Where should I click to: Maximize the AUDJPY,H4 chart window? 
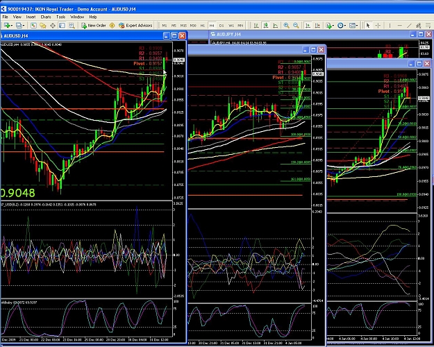[421, 34]
